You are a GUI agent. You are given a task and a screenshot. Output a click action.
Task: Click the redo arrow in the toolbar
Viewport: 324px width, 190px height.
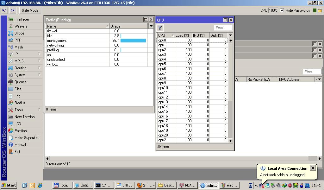pos(13,10)
